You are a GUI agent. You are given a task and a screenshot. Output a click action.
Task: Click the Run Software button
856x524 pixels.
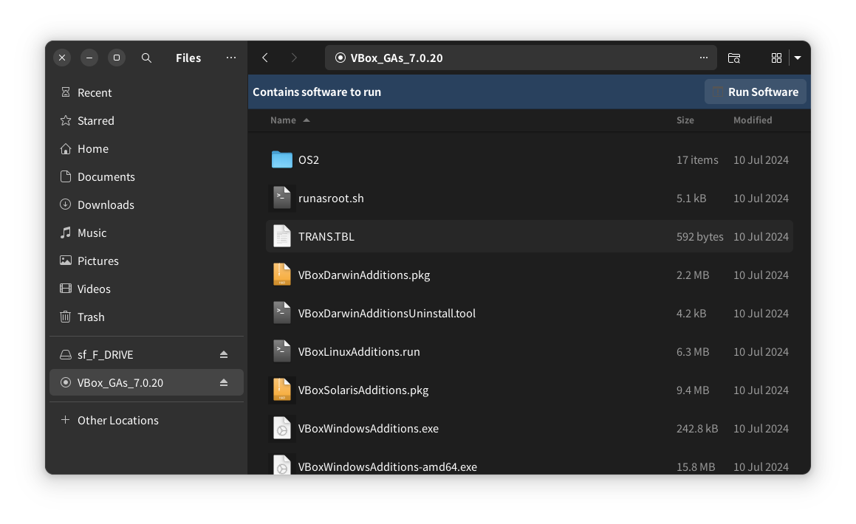click(x=756, y=92)
